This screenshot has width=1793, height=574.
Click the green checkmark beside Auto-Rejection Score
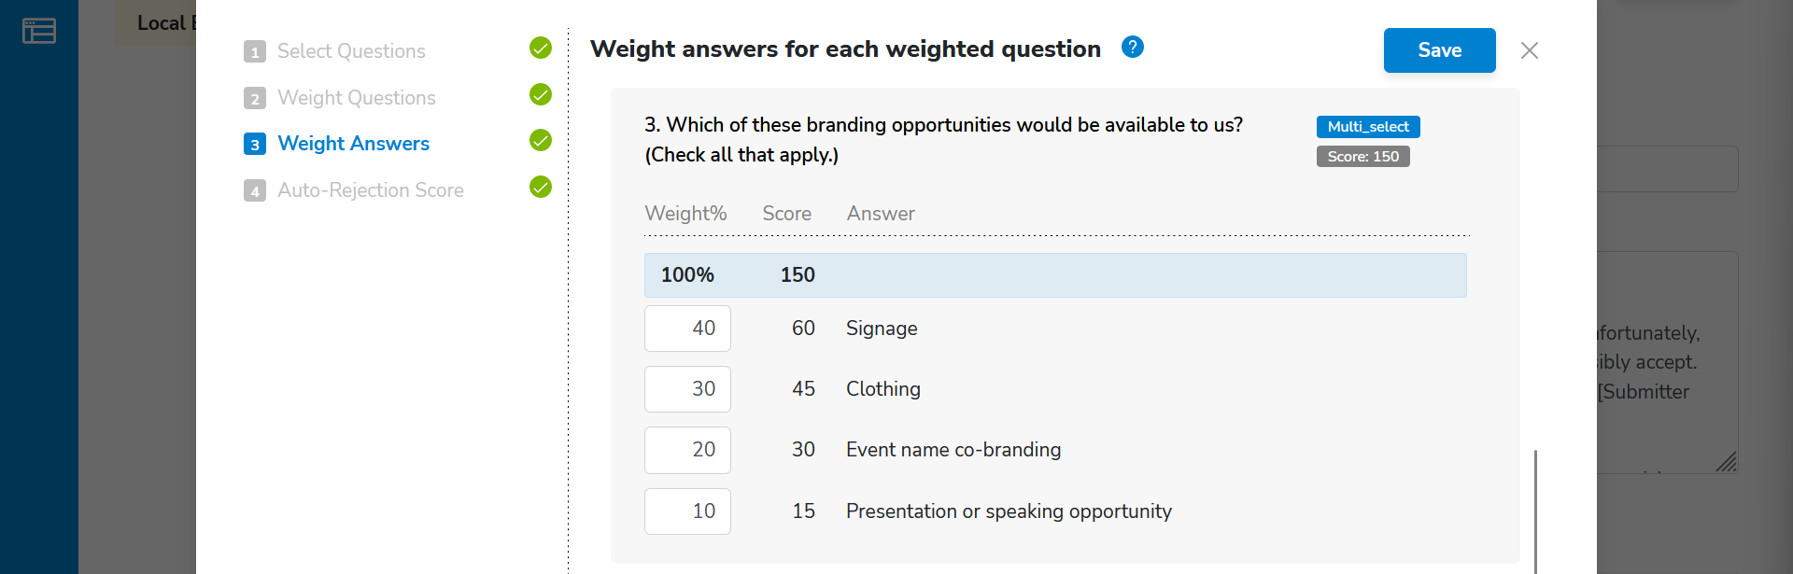click(x=541, y=187)
